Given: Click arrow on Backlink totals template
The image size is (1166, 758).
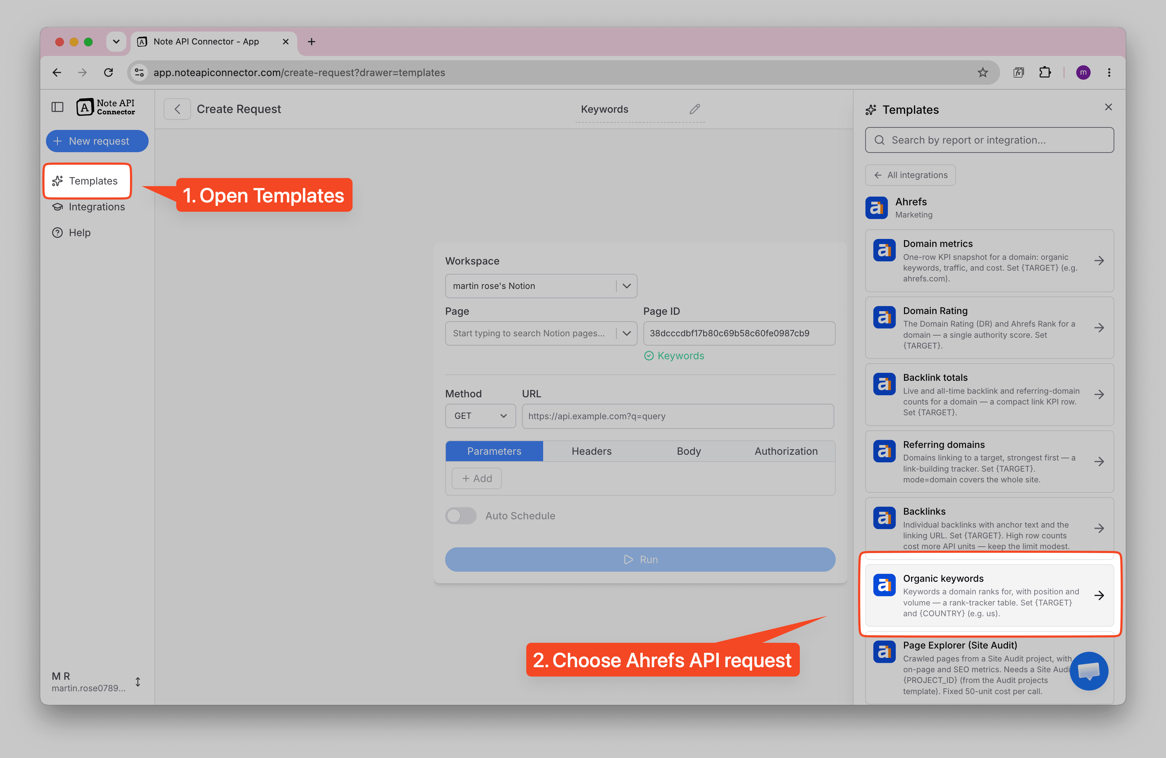Looking at the screenshot, I should (x=1099, y=395).
